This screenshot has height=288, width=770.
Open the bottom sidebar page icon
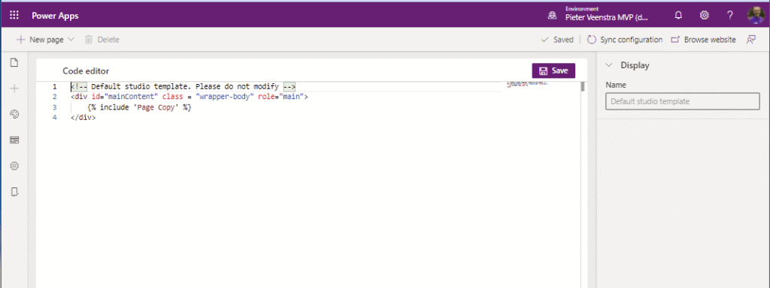[x=14, y=191]
